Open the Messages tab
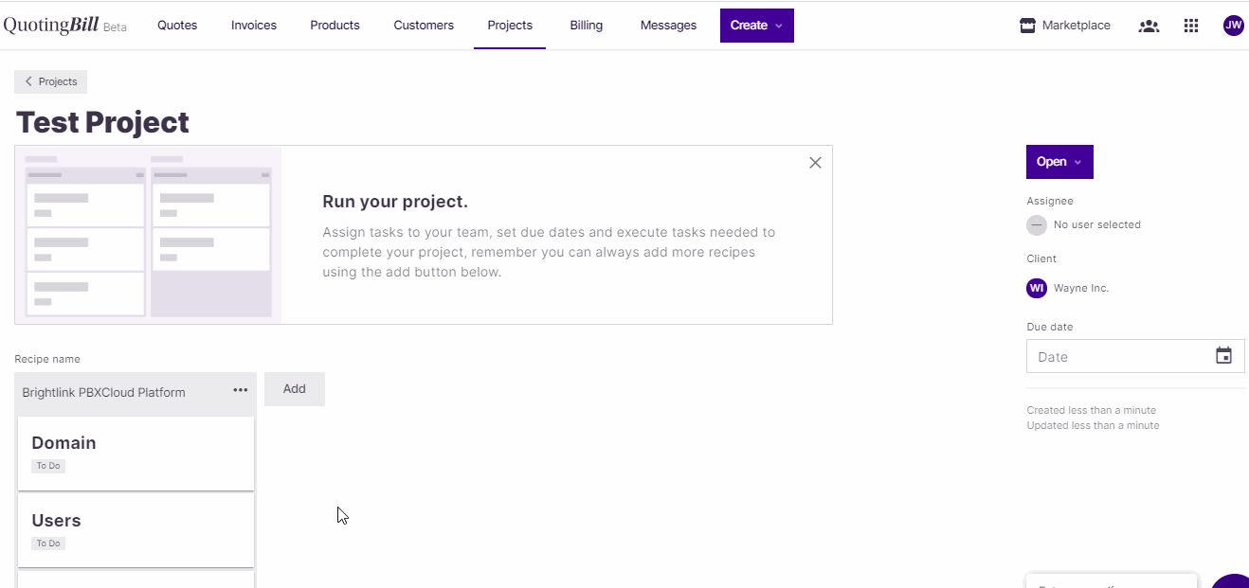The image size is (1249, 588). click(668, 26)
